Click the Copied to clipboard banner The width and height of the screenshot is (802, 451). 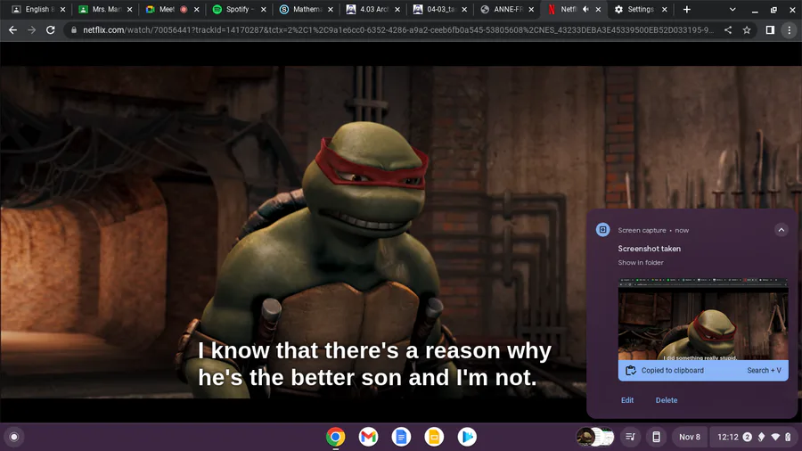coord(703,371)
